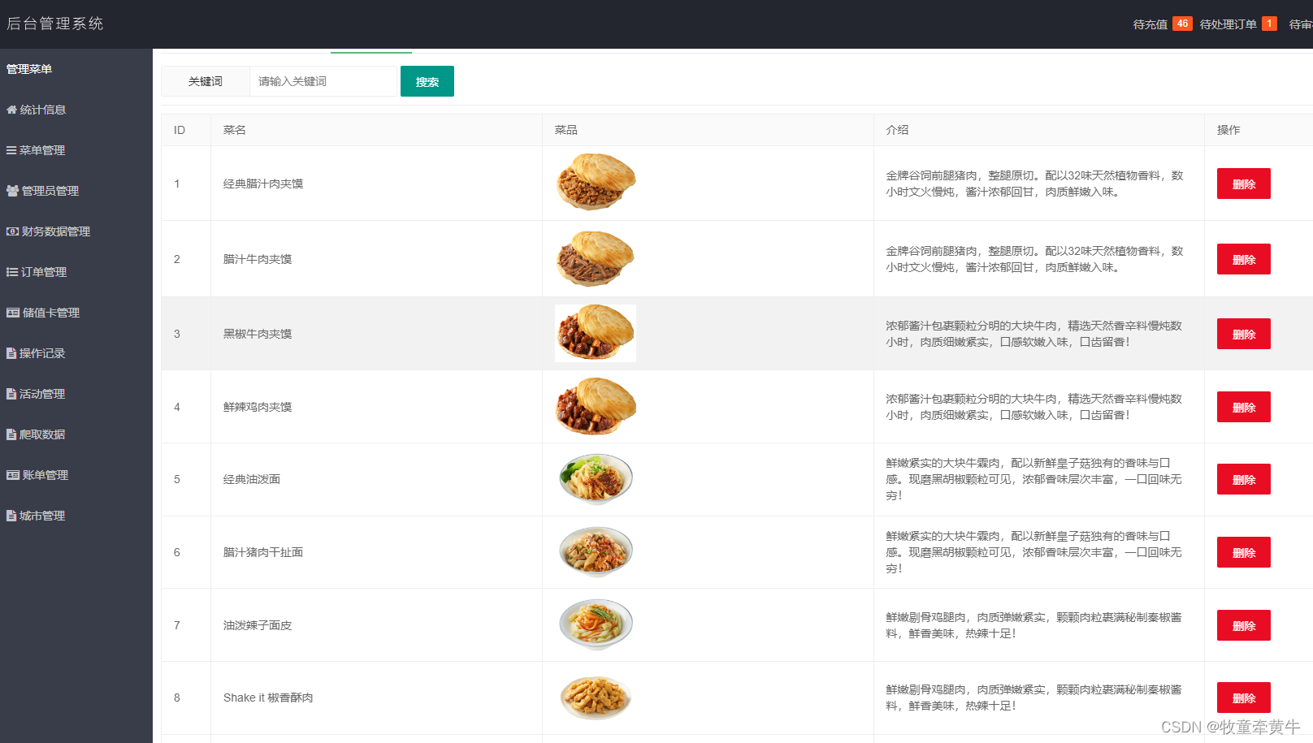The width and height of the screenshot is (1313, 743).
Task: Open the 黑椒牛肉夹馍 dish thumbnail
Action: (596, 333)
